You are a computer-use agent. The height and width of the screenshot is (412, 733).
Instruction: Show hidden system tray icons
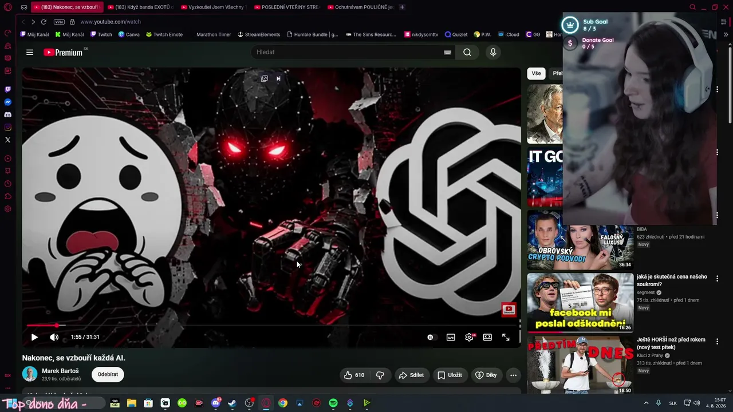(x=647, y=403)
